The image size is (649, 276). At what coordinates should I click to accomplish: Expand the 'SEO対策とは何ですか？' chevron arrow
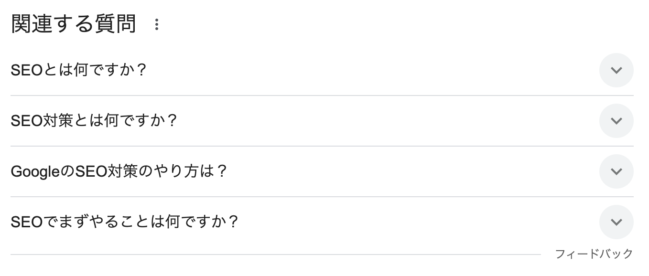click(616, 121)
